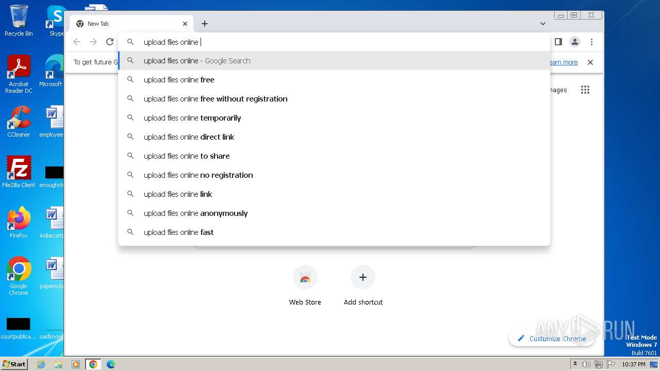The height and width of the screenshot is (371, 660).
Task: Choose suggestion 'upload files online to share'
Action: point(334,156)
